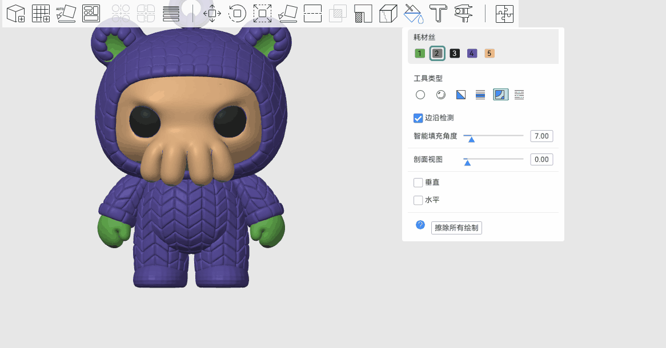Viewport: 666px width, 348px height.
Task: Click the Add plate grid icon
Action: pos(41,14)
